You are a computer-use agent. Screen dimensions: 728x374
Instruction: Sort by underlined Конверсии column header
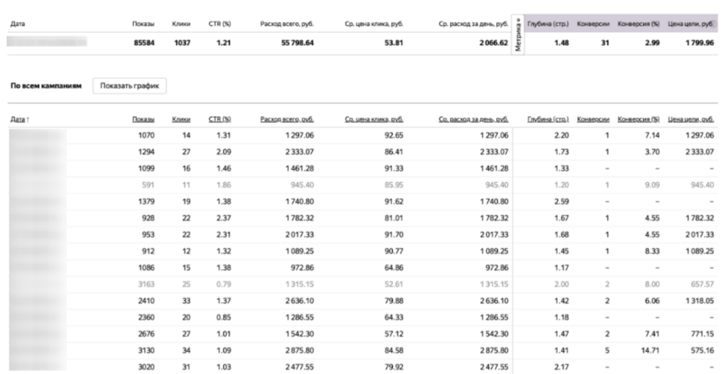[x=593, y=119]
